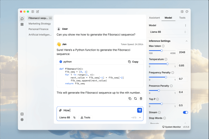Screen dimensions: 209x139
Task: Toggle the right panel visibility
Action: [182, 12]
